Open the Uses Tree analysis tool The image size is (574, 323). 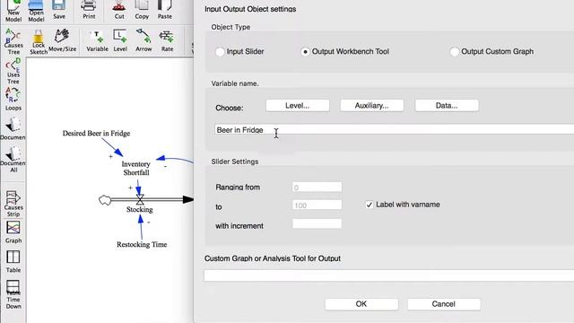click(x=13, y=71)
